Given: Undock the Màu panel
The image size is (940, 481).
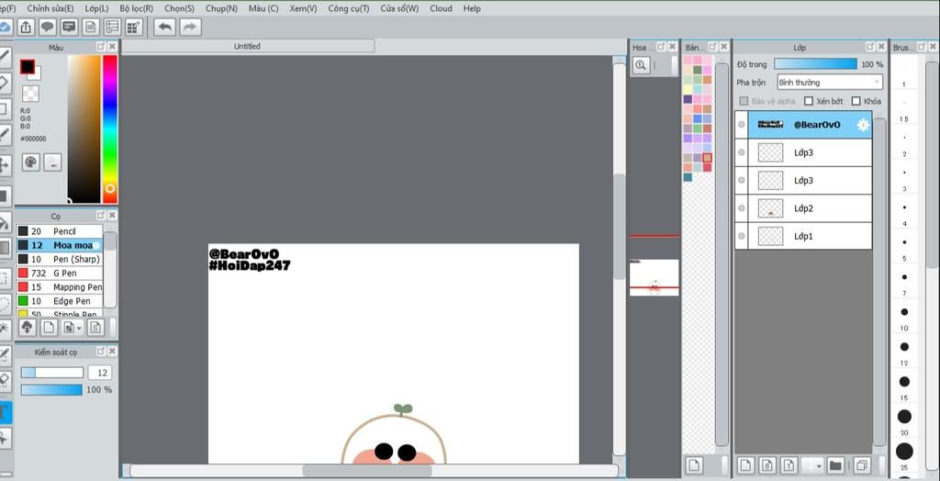Looking at the screenshot, I should click(101, 47).
